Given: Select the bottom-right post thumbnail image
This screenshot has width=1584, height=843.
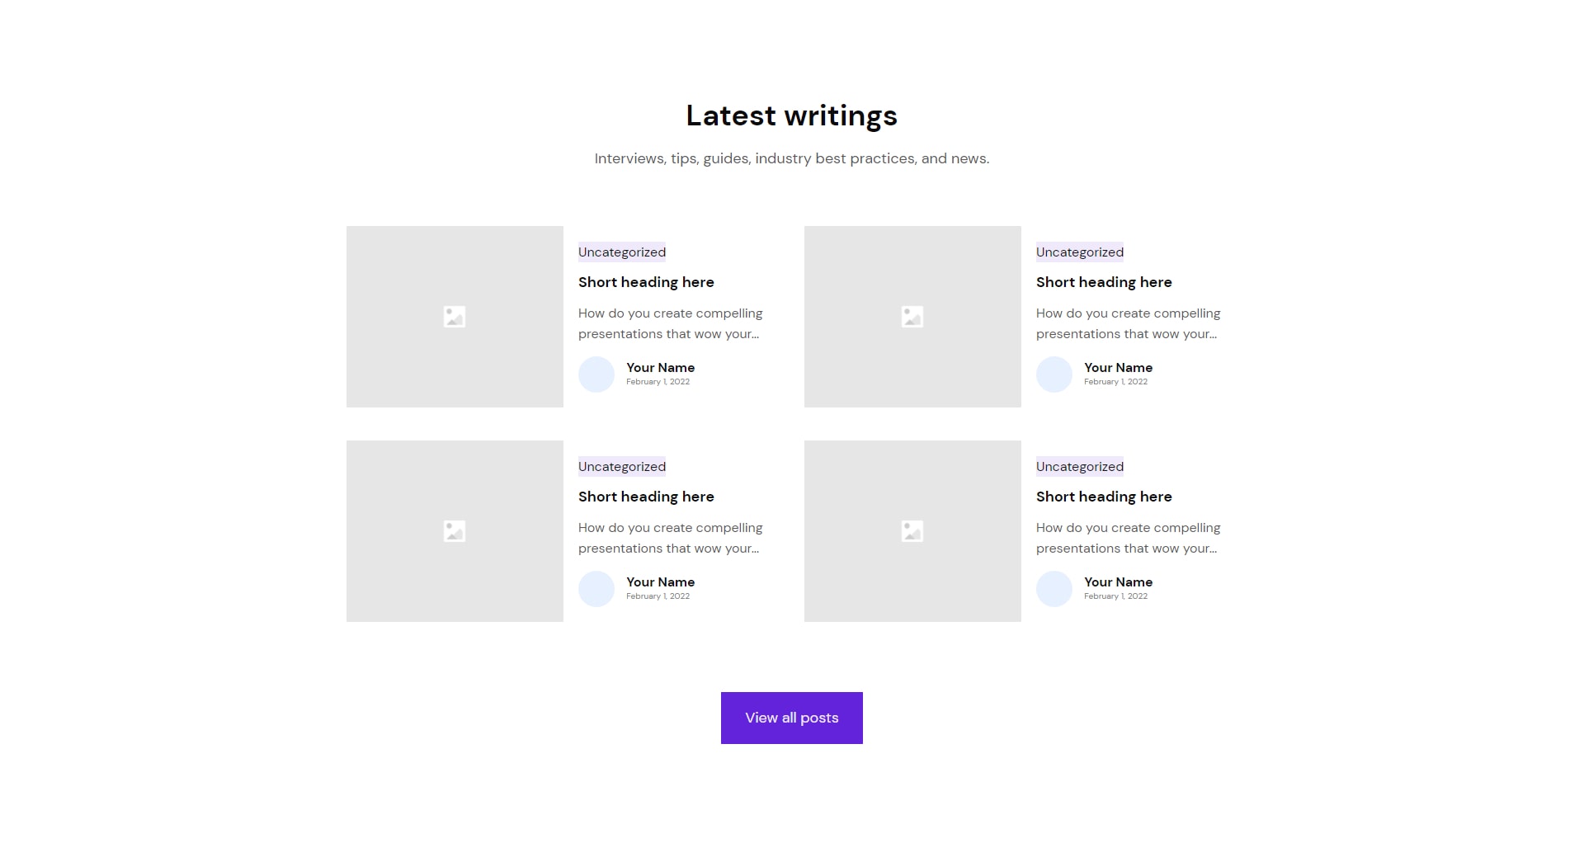Looking at the screenshot, I should (912, 531).
